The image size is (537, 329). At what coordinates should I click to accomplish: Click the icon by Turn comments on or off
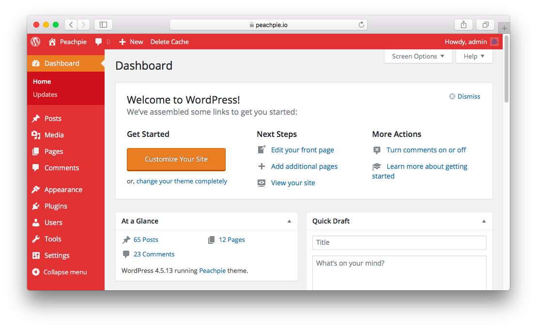[377, 150]
